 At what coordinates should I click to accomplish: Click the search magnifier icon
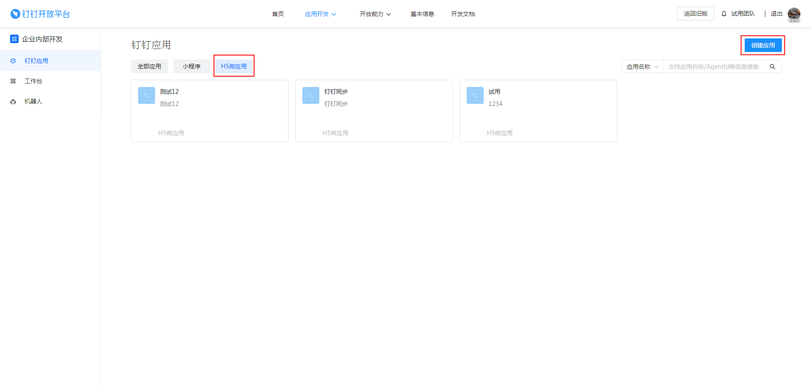point(773,67)
